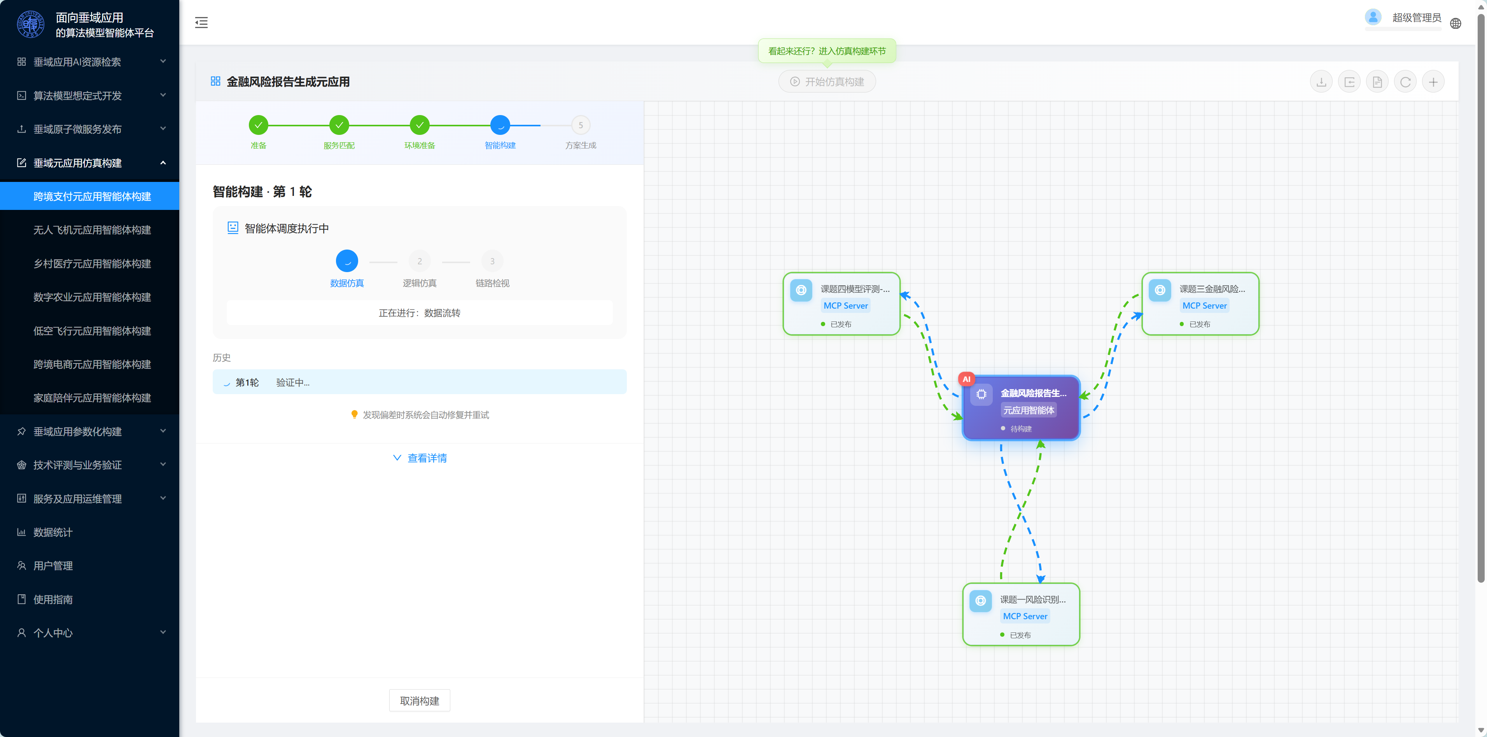Click step 5 方案生成 in progress bar
This screenshot has width=1487, height=737.
pyautogui.click(x=581, y=133)
